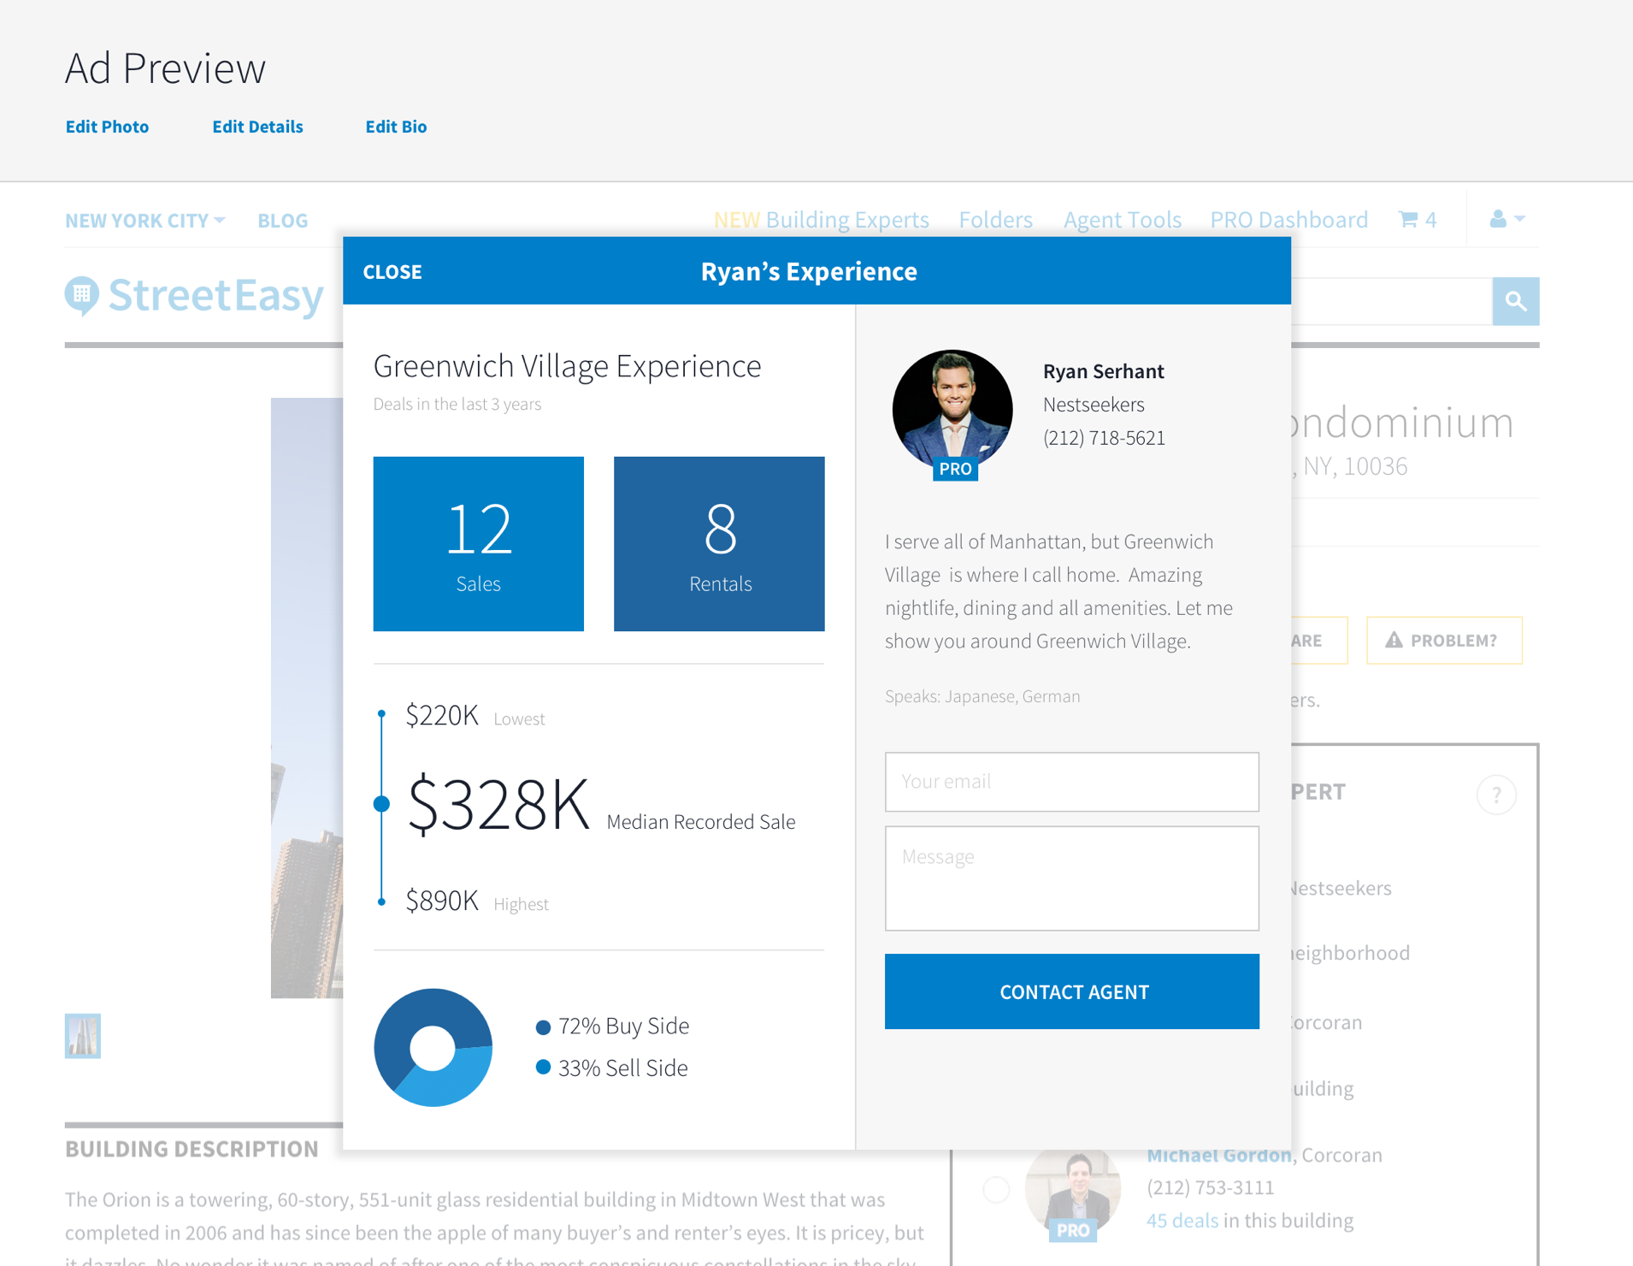Click the Edit Bio link
The image size is (1633, 1266).
click(x=396, y=127)
